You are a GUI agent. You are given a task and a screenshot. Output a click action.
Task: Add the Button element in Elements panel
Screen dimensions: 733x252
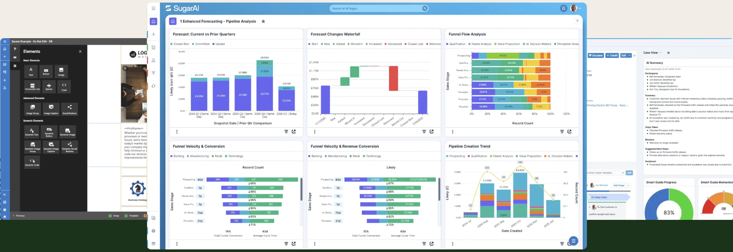pyautogui.click(x=46, y=71)
